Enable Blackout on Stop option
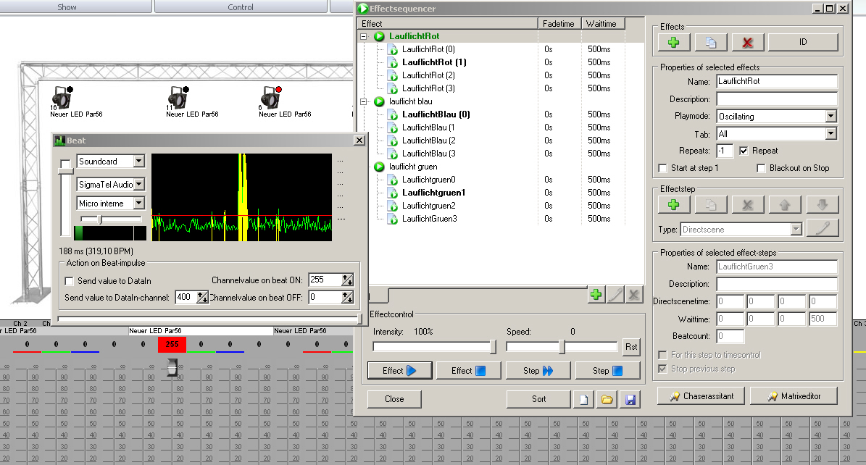This screenshot has width=866, height=465. point(762,168)
